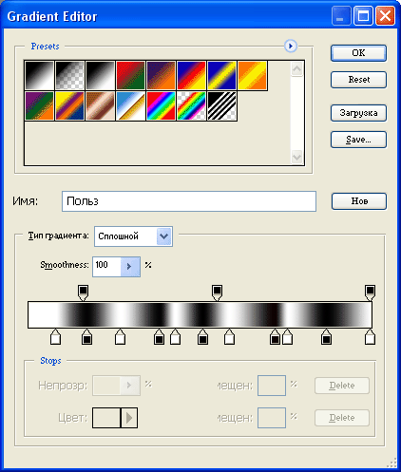
Task: Select the last black color stop near right
Action: point(326,337)
